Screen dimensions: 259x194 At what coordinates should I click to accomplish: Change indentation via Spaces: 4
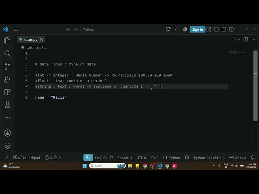click(125, 158)
